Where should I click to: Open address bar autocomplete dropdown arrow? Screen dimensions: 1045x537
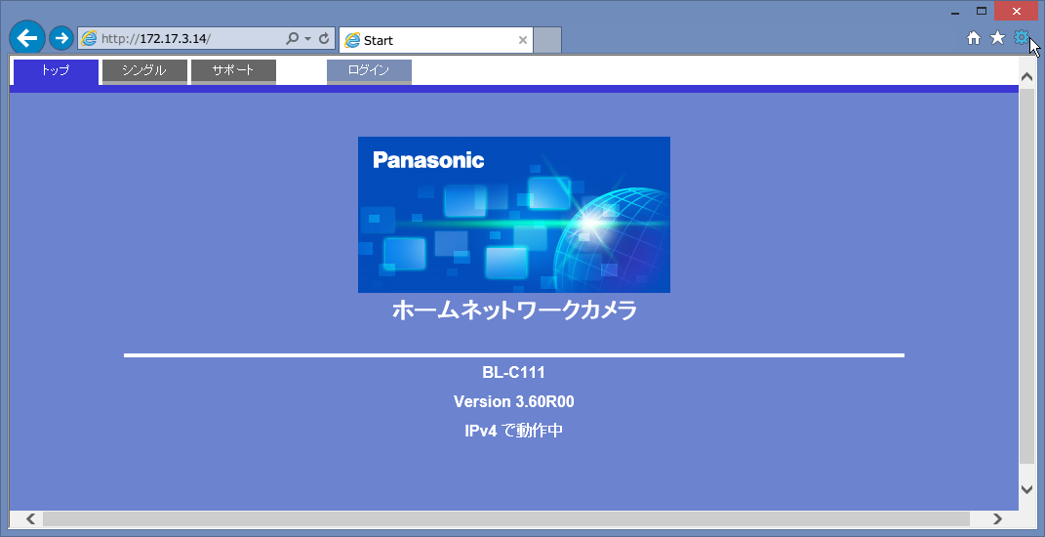(x=307, y=39)
